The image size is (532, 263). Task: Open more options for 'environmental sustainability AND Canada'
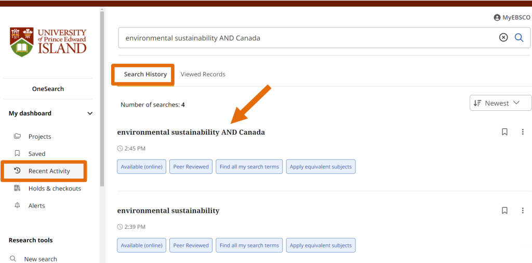pyautogui.click(x=523, y=132)
